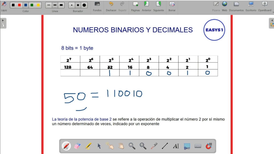The height and width of the screenshot is (154, 274).
Task: Pick the hand scroll page tool
Action: click(x=121, y=146)
